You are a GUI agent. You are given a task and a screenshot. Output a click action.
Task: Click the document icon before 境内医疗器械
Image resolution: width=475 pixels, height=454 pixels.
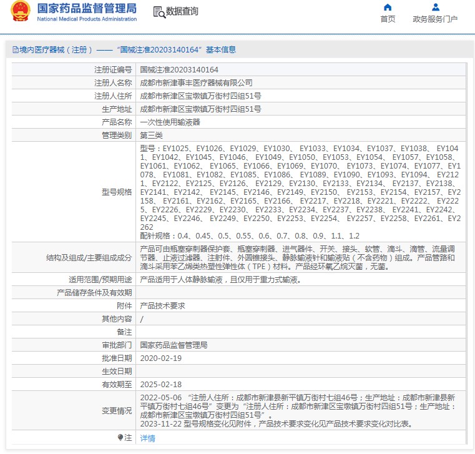[x=16, y=50]
